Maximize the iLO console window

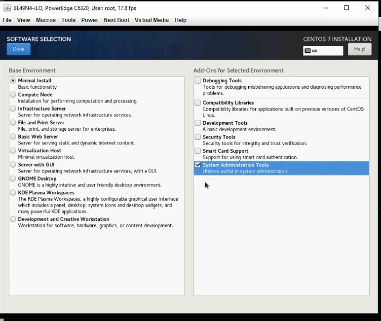[x=346, y=8]
